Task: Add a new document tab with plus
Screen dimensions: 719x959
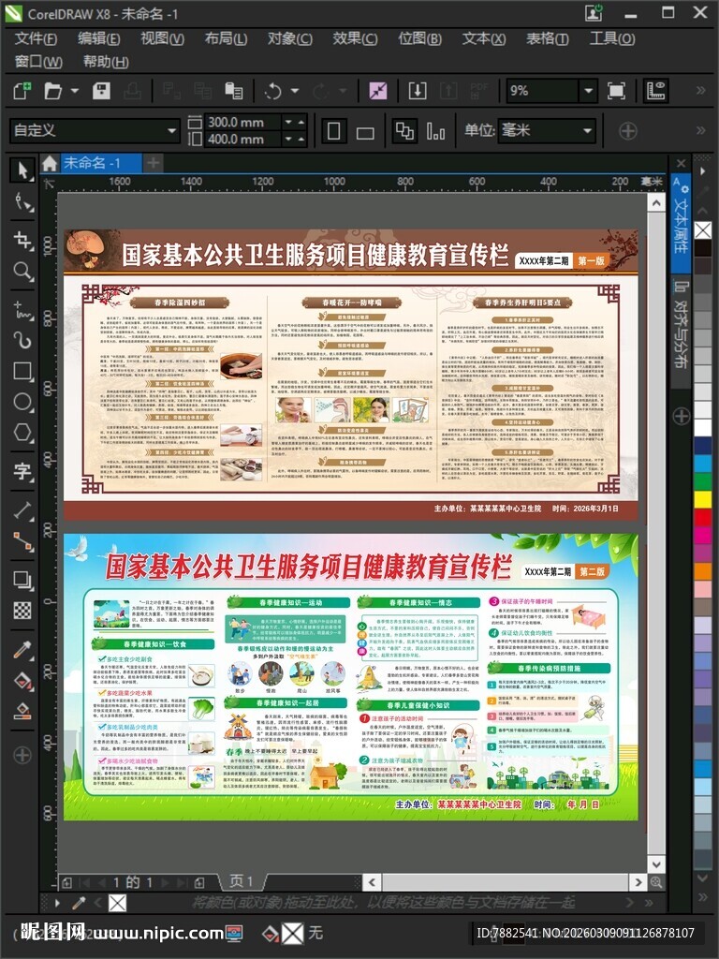Action: pos(153,163)
